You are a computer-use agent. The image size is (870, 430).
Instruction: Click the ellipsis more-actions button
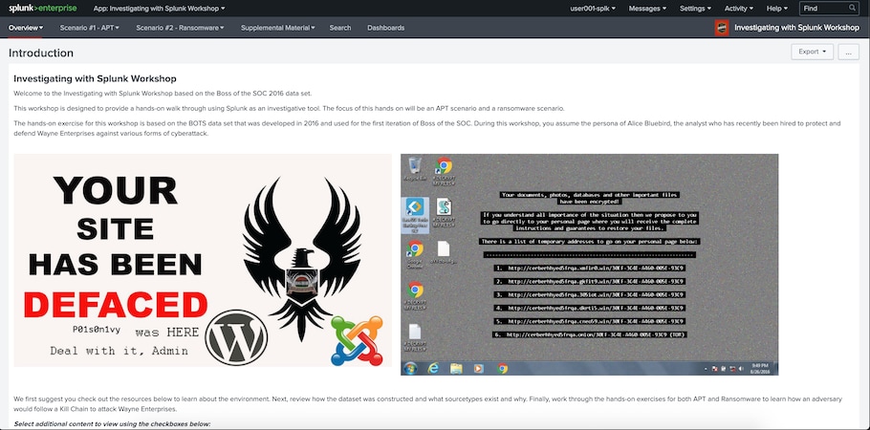point(848,52)
